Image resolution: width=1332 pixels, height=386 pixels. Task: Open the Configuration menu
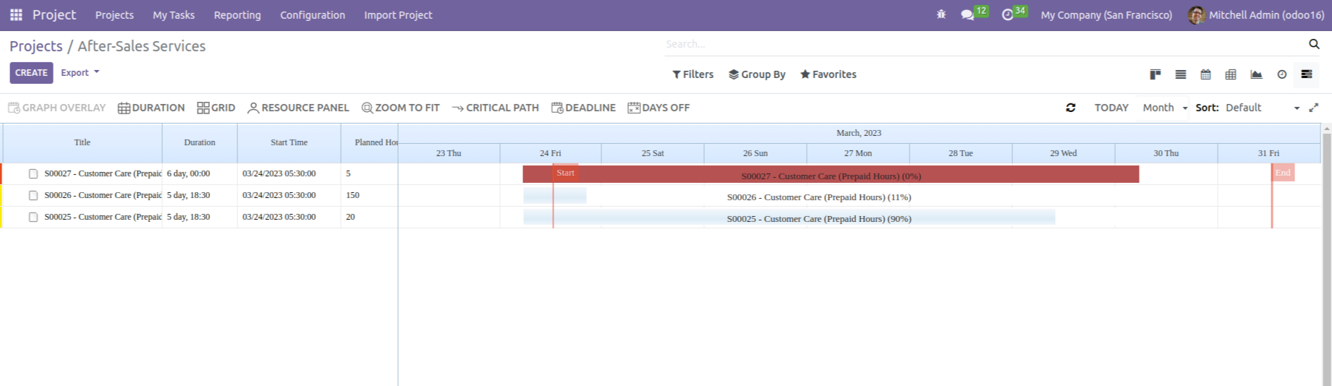313,15
